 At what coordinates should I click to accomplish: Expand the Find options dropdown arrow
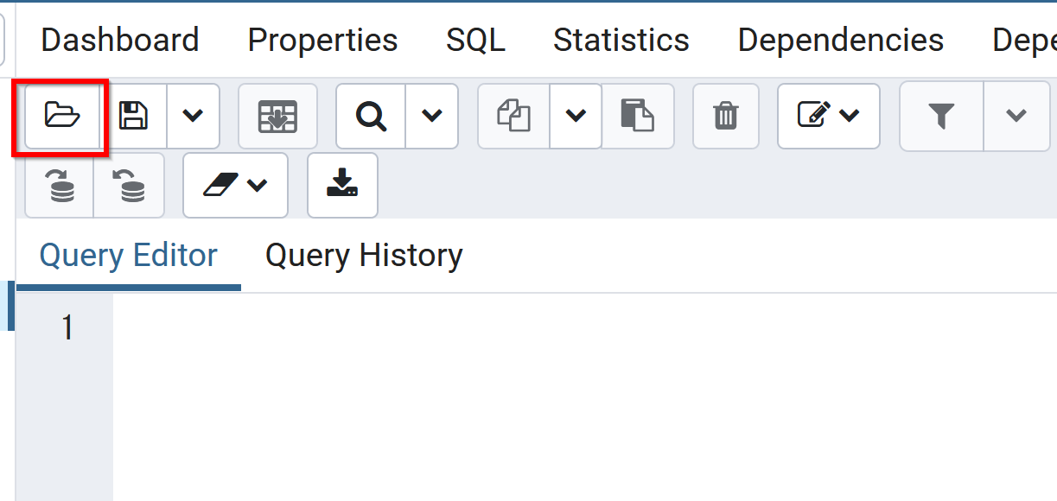[x=430, y=116]
